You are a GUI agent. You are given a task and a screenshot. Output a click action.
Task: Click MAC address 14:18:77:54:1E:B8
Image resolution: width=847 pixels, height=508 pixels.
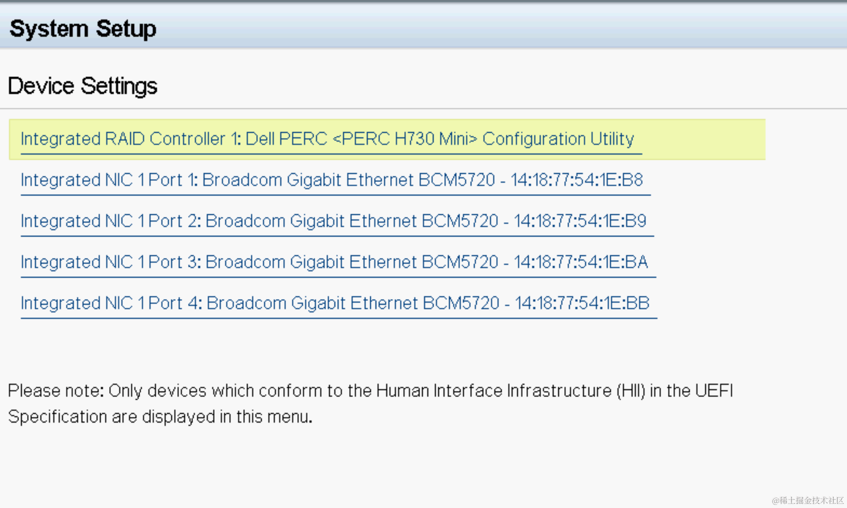coord(576,180)
